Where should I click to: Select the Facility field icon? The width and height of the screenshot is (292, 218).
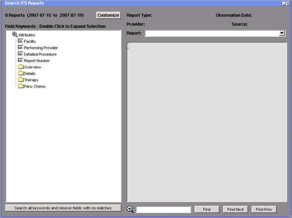20,41
